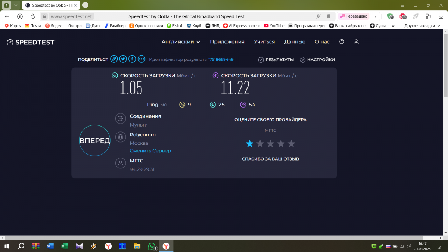This screenshot has height=252, width=448.
Task: Open the Speedtest help question mark icon
Action: (x=342, y=41)
